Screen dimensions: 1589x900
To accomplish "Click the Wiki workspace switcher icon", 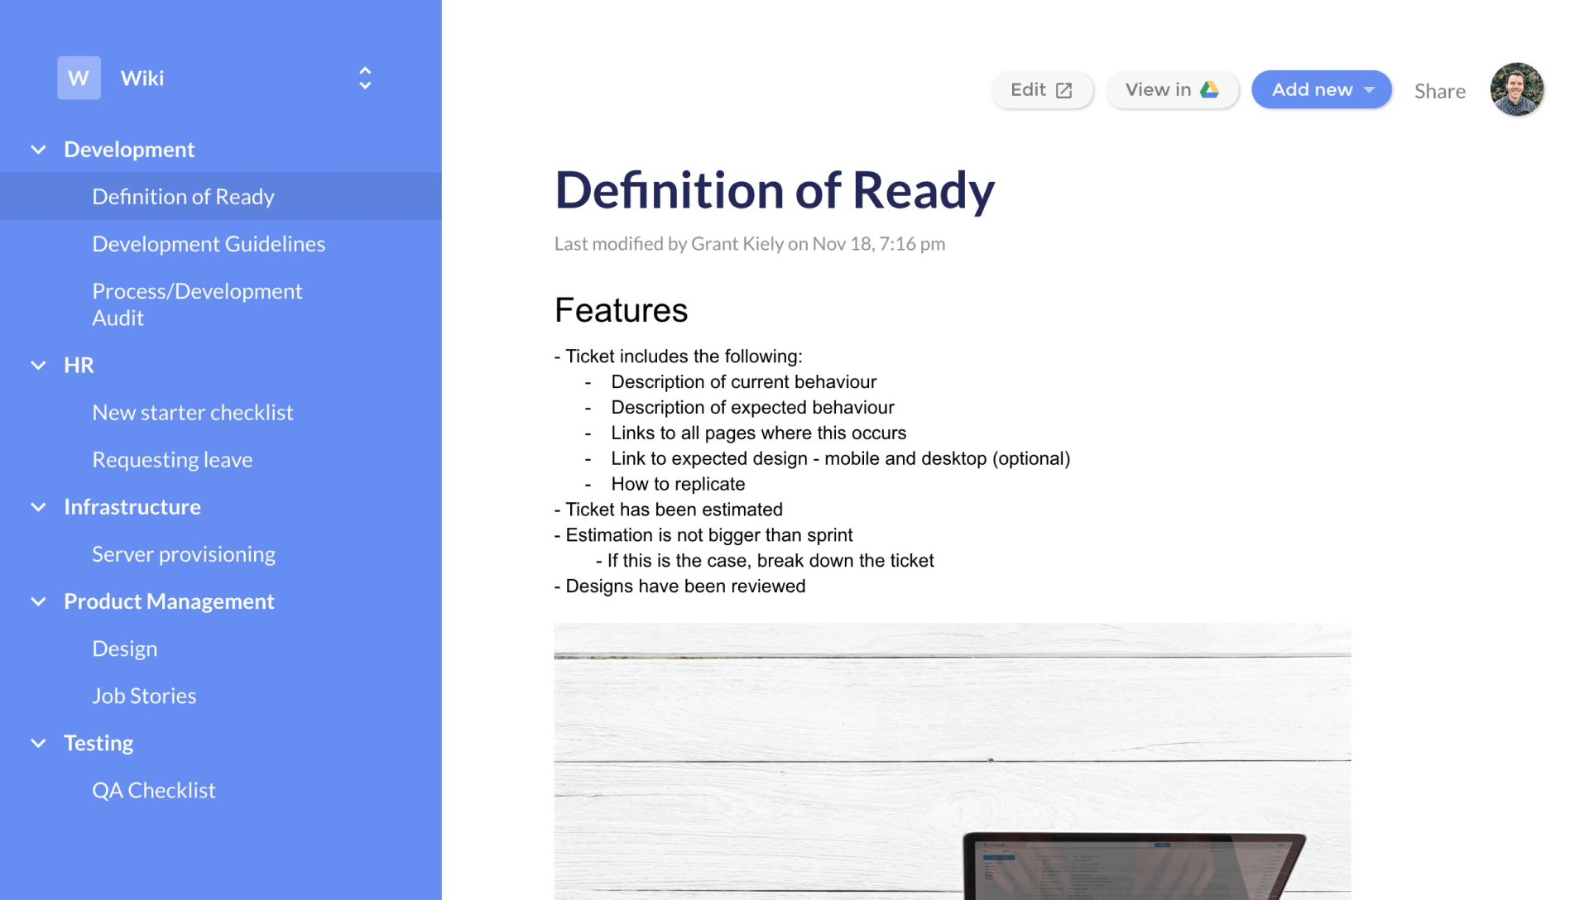I will [363, 79].
